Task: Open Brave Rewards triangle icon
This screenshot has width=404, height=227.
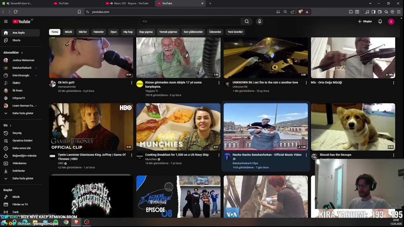Action: tap(307, 12)
